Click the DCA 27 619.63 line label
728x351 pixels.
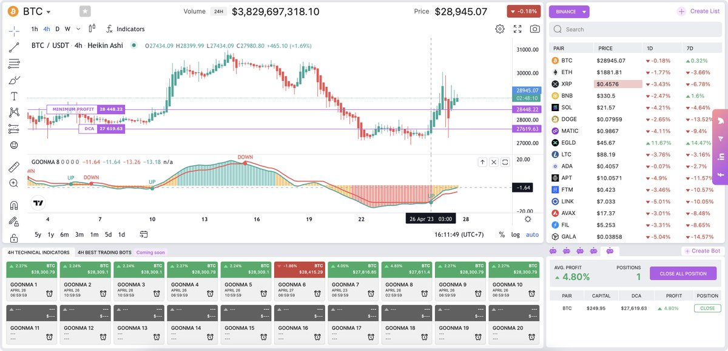[x=102, y=129]
